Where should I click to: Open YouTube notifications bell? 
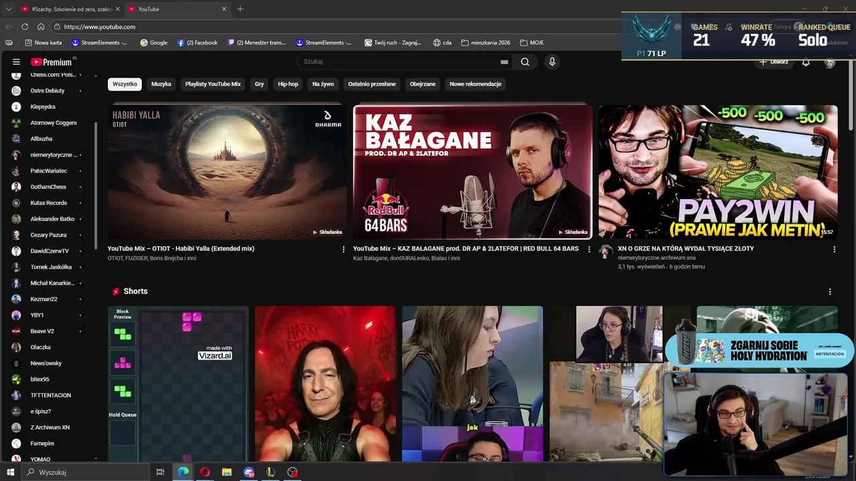click(x=806, y=62)
